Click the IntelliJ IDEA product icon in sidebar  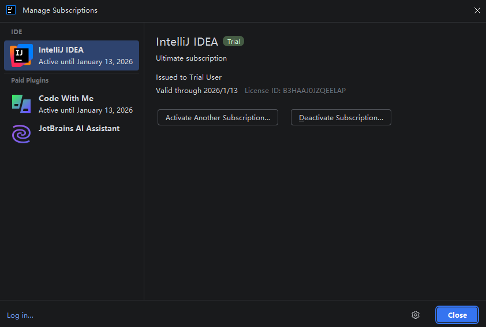[21, 55]
